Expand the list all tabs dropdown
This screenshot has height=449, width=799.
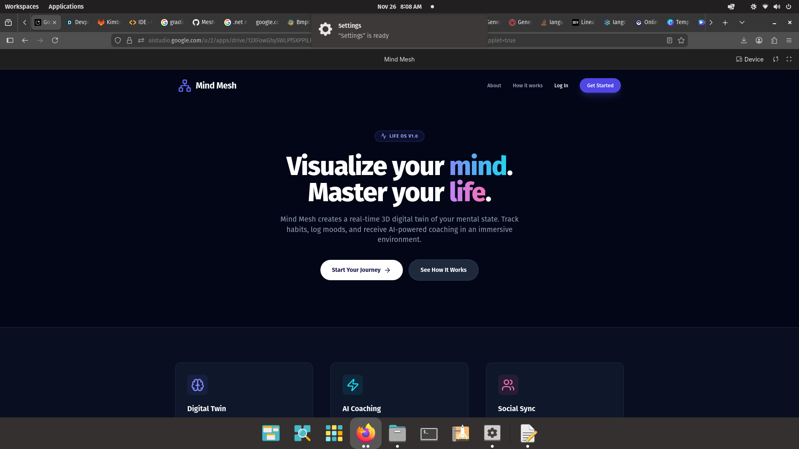click(x=742, y=22)
